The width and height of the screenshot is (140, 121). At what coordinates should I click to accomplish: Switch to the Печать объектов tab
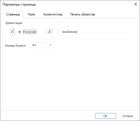[x=83, y=14]
